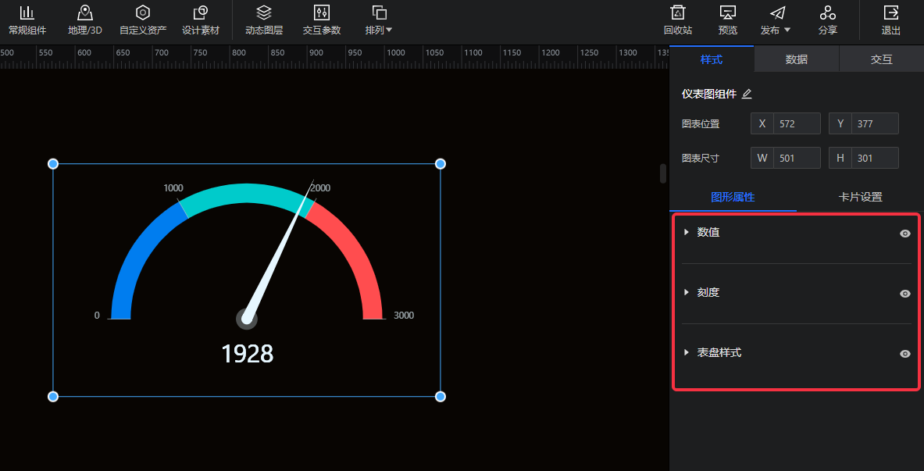
Task: Open 设计素材 design materials
Action: (200, 20)
